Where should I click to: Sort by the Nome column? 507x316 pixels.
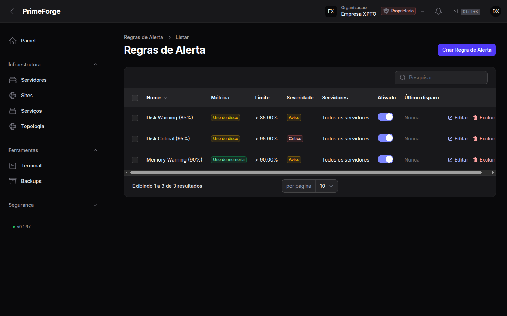tap(157, 98)
